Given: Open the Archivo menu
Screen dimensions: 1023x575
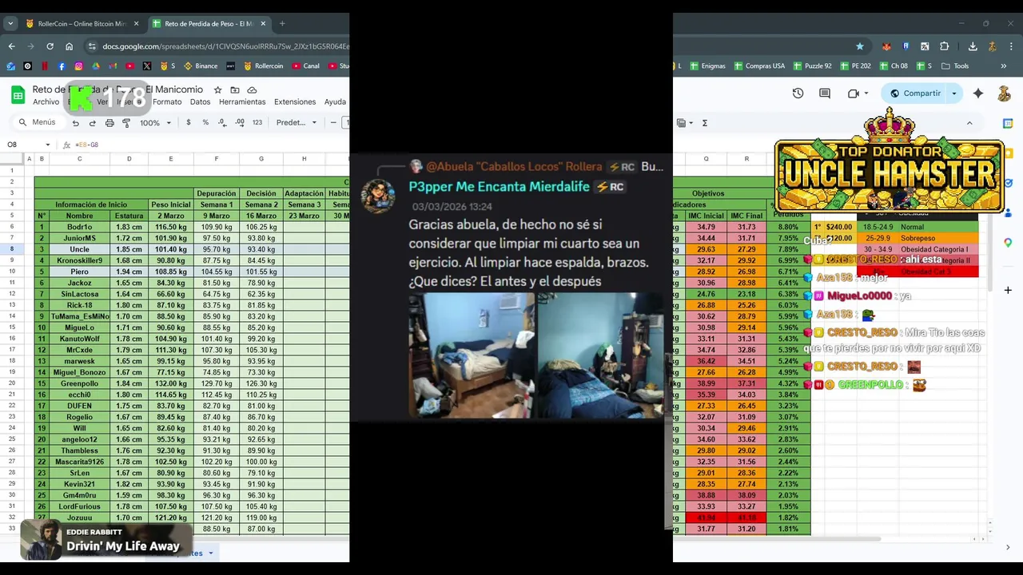Looking at the screenshot, I should pyautogui.click(x=46, y=102).
